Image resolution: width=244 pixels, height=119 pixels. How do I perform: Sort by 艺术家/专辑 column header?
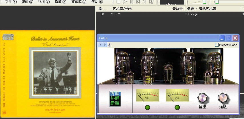122,9
